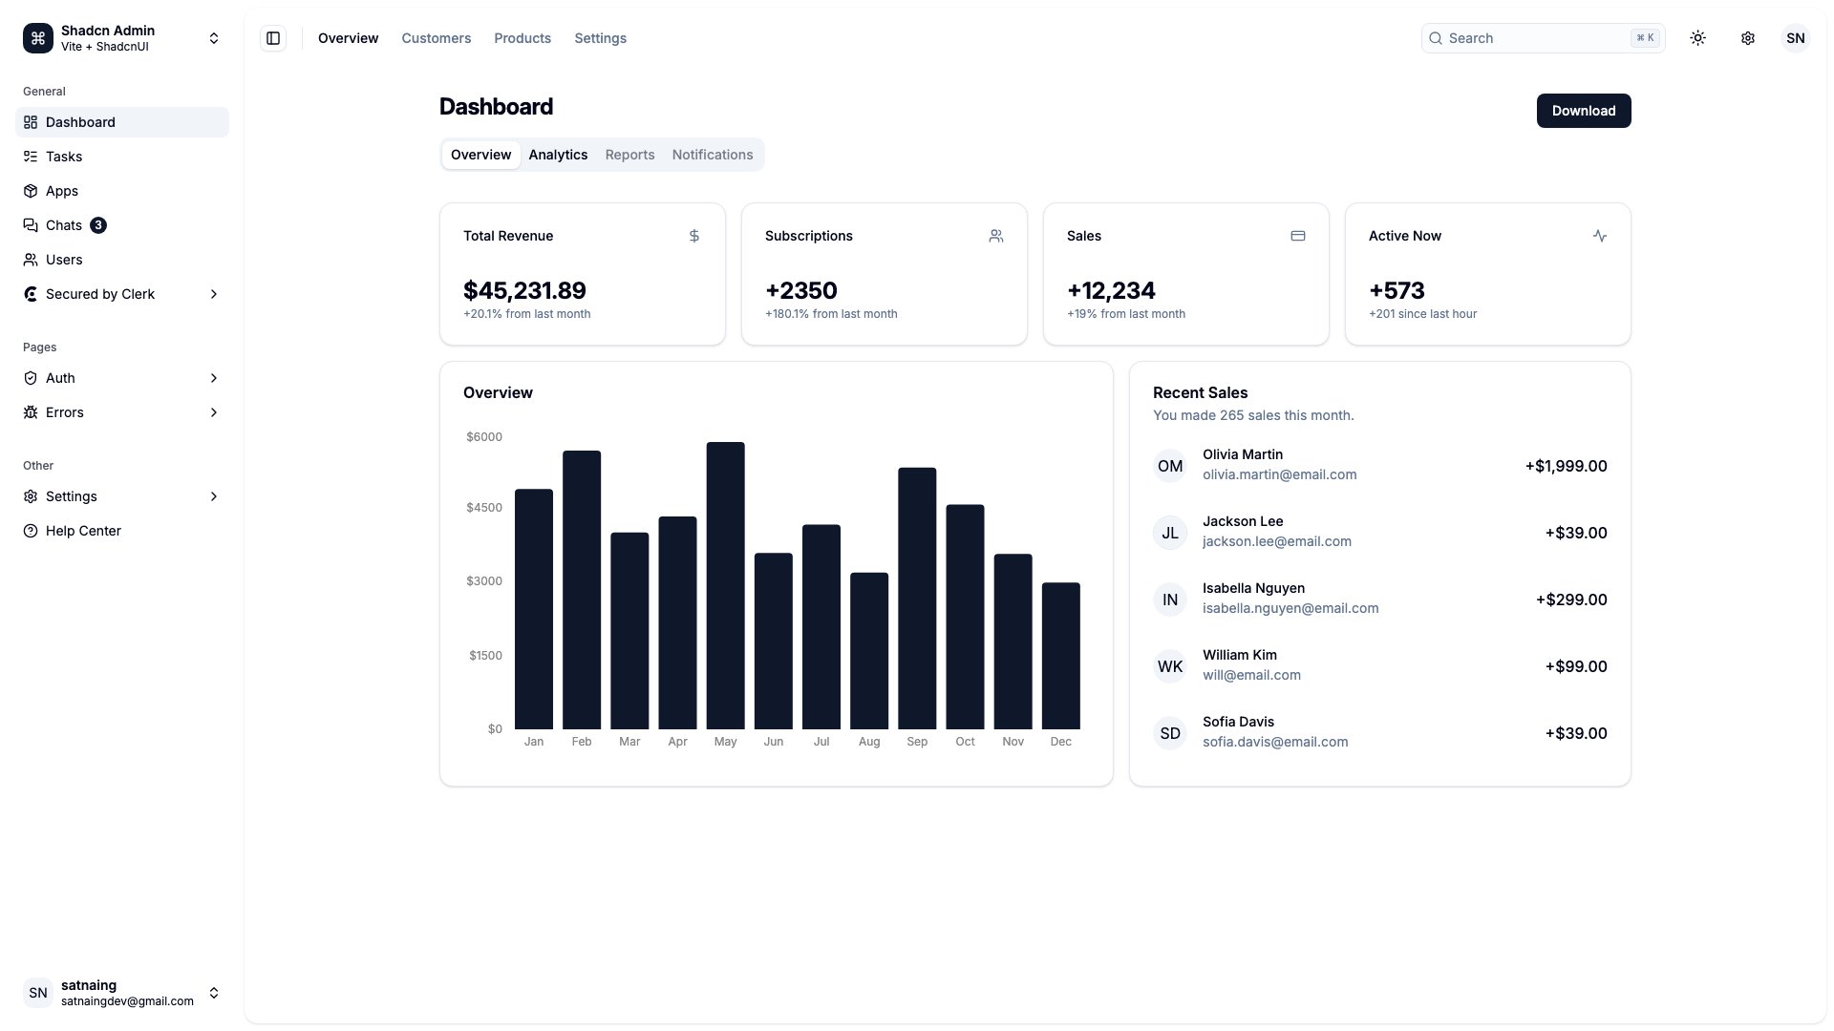Open the Users section in sidebar

[x=64, y=260]
